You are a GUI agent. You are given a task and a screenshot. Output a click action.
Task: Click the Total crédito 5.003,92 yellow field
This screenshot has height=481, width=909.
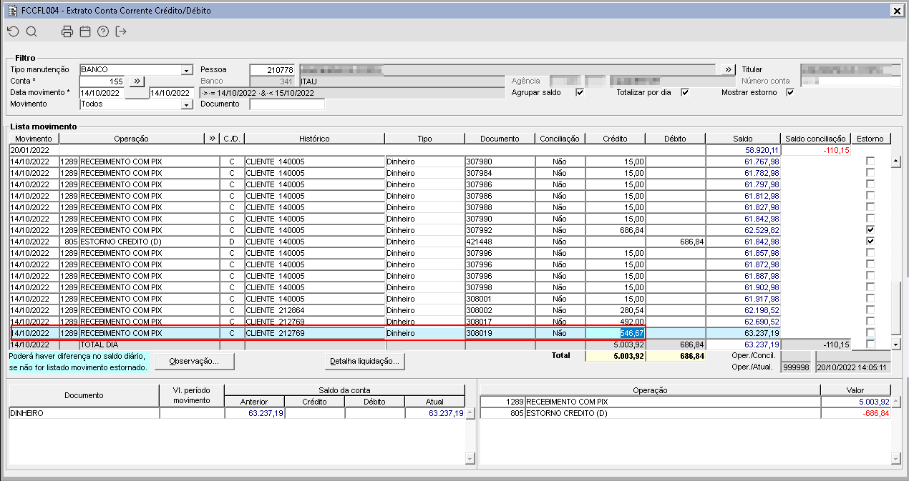coord(615,355)
